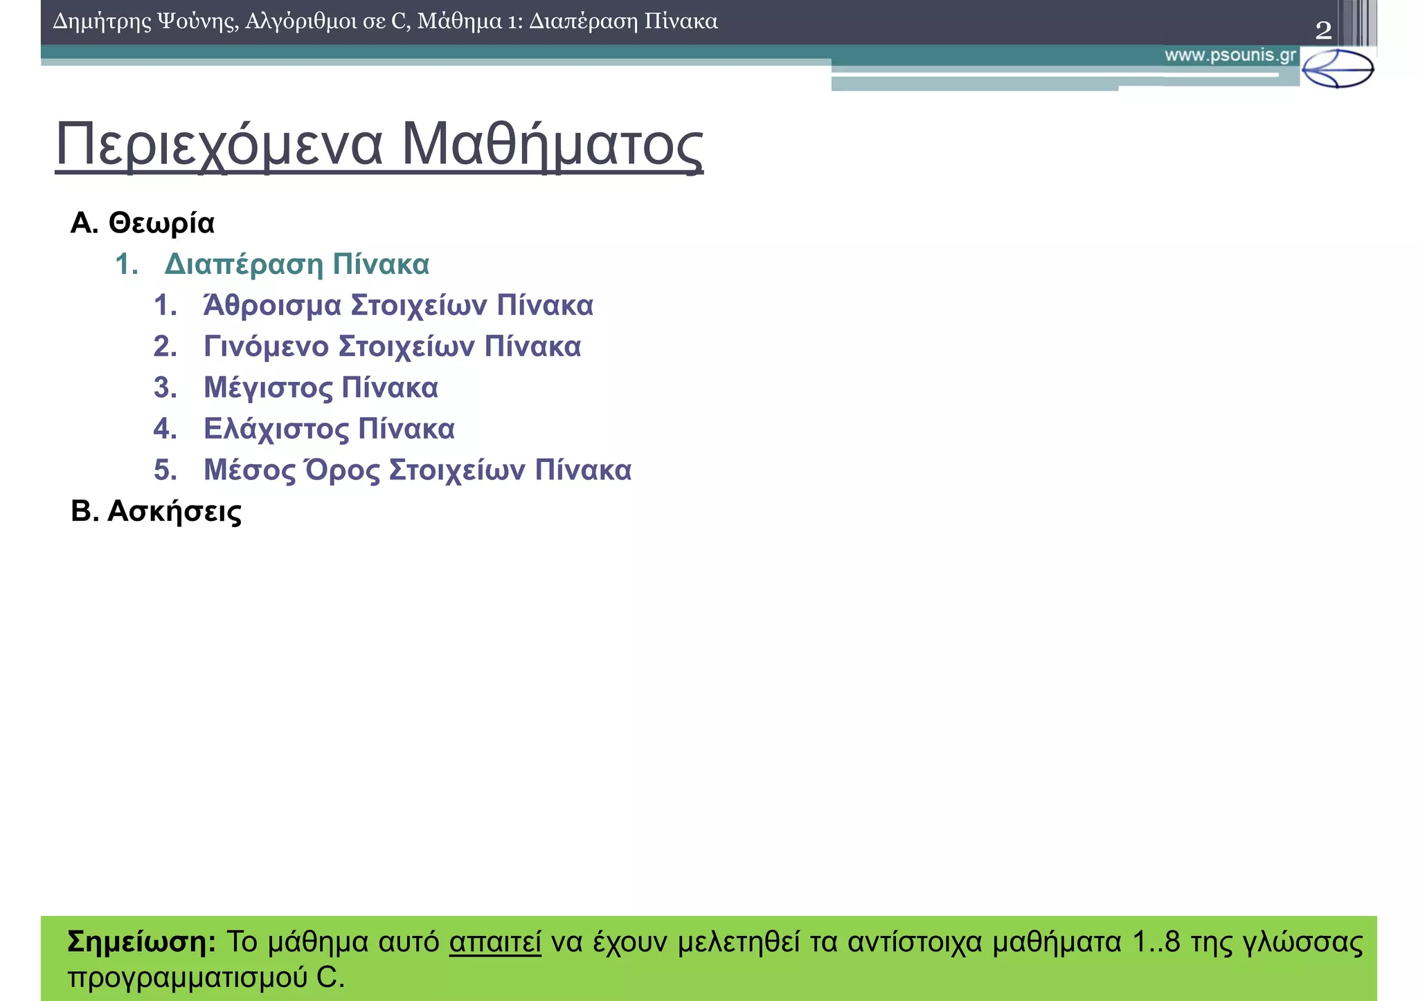Select the Μέγιστος Πίνακα entry
Image resolution: width=1418 pixels, height=1001 pixels.
click(321, 388)
